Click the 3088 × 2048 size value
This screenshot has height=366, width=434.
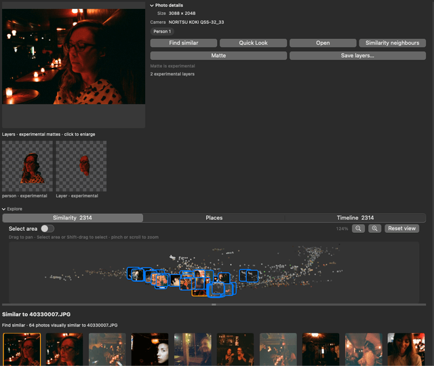click(x=182, y=14)
